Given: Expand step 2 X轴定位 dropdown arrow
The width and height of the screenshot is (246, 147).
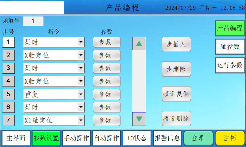Looking at the screenshot, I should [81, 55].
